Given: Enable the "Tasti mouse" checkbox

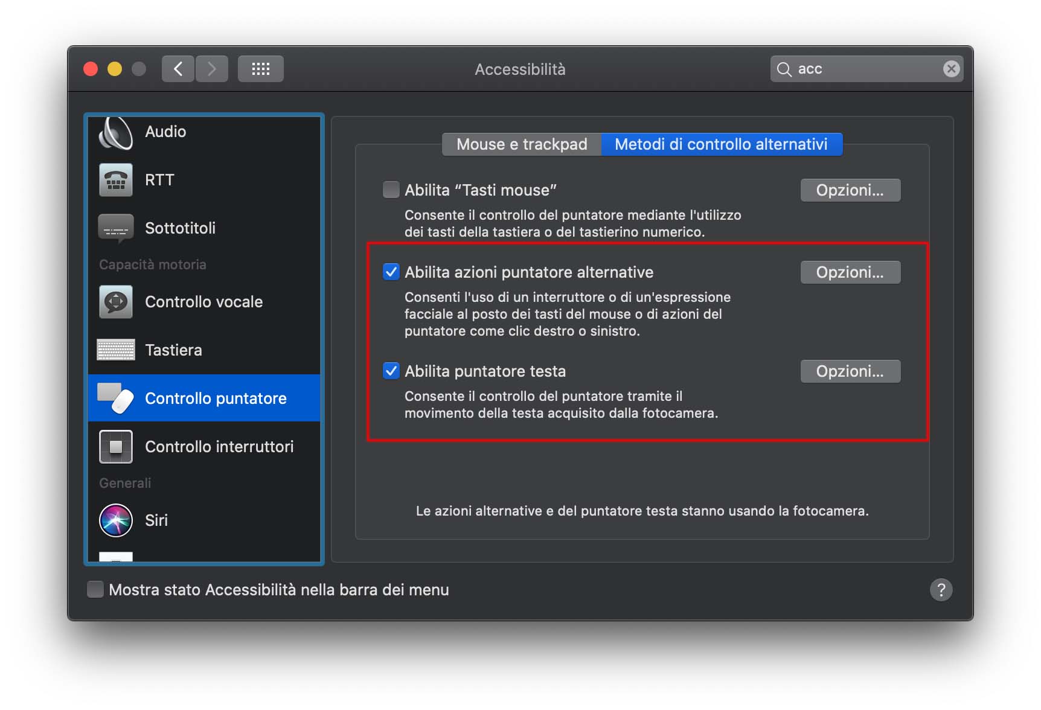Looking at the screenshot, I should coord(391,190).
